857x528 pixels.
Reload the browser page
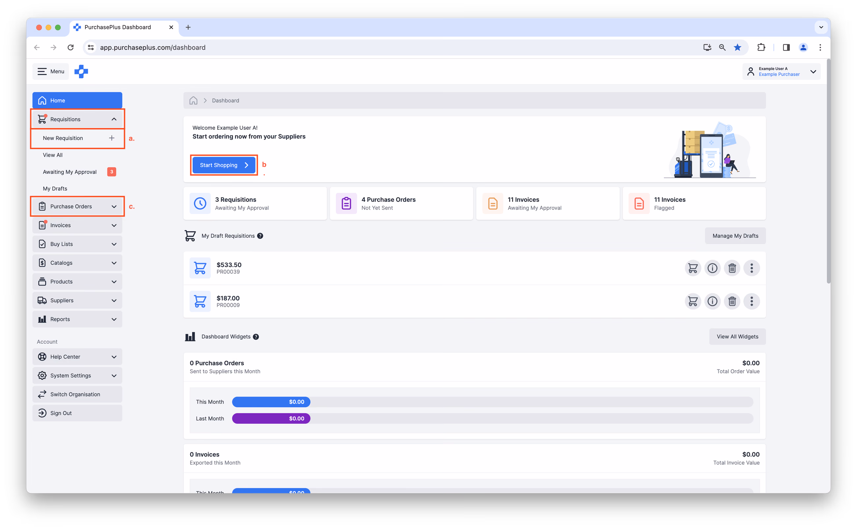[x=71, y=47]
